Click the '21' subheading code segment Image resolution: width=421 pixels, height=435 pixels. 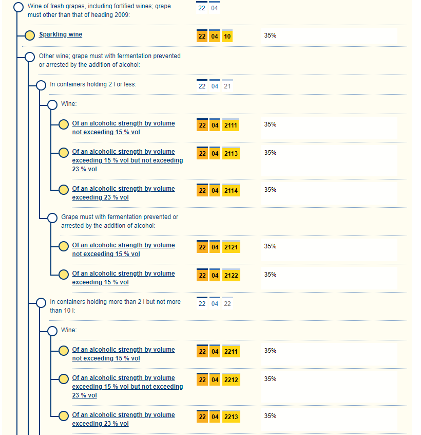pos(227,86)
